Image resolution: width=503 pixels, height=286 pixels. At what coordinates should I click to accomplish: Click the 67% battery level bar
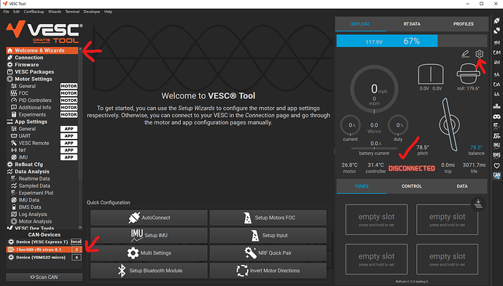412,41
